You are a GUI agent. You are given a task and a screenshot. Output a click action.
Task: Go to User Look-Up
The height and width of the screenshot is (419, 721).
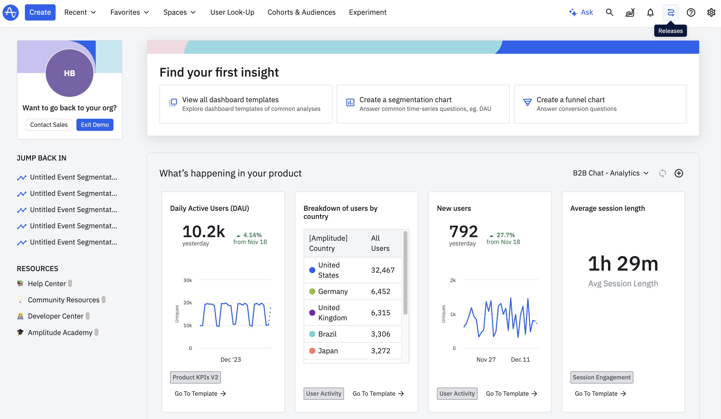(x=232, y=12)
